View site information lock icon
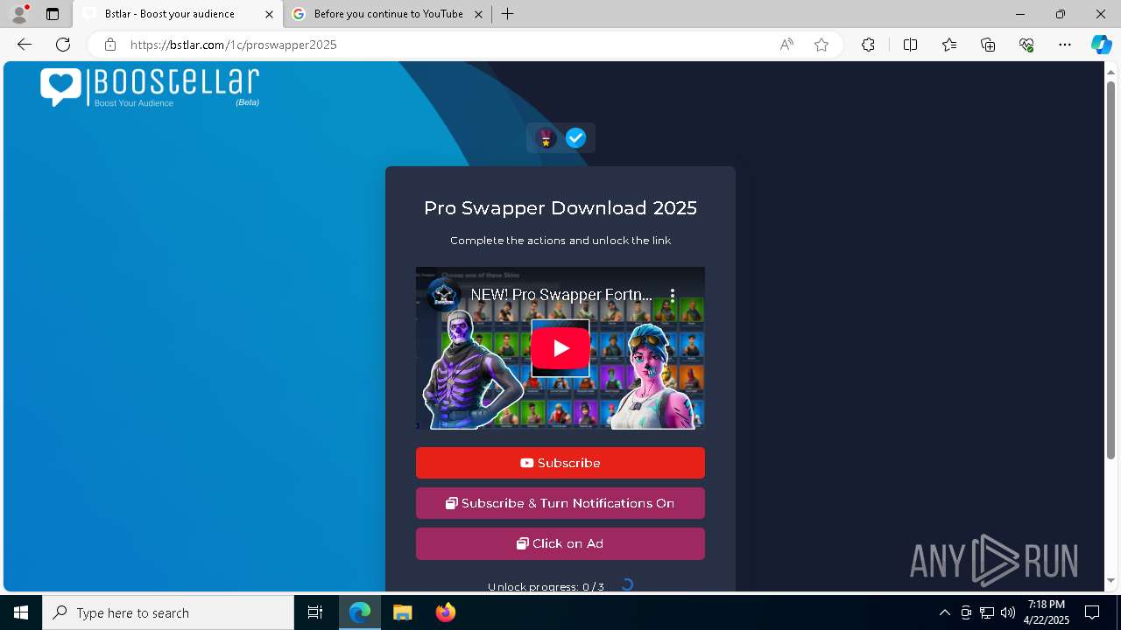This screenshot has width=1121, height=630. [x=110, y=45]
